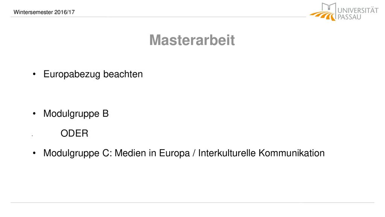The image size is (385, 217).
Task: Click the gray book symbol in the logo
Action: pos(329,7)
